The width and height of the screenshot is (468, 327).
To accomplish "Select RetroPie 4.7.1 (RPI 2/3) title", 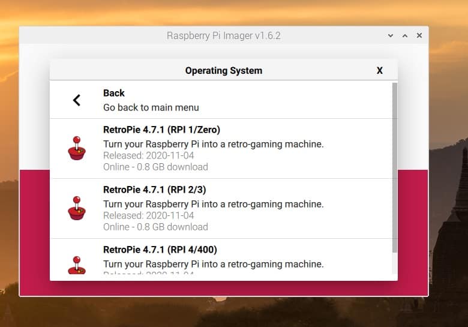I will click(x=155, y=190).
